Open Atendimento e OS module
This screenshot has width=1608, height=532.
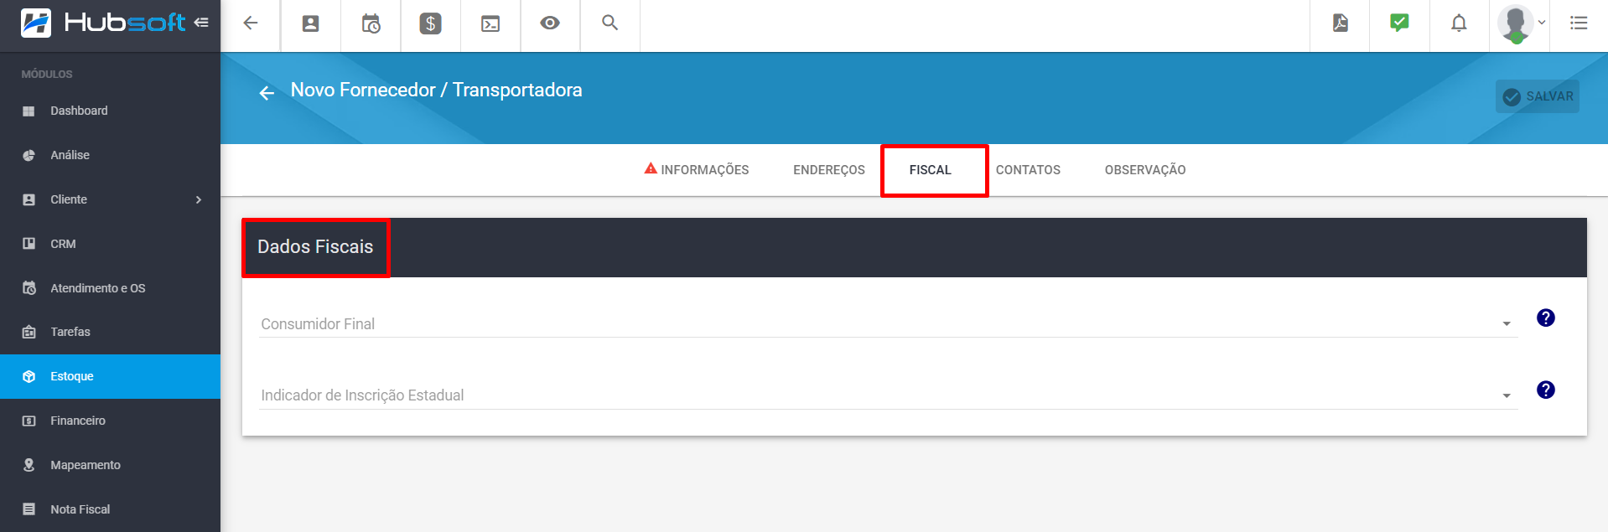110,288
